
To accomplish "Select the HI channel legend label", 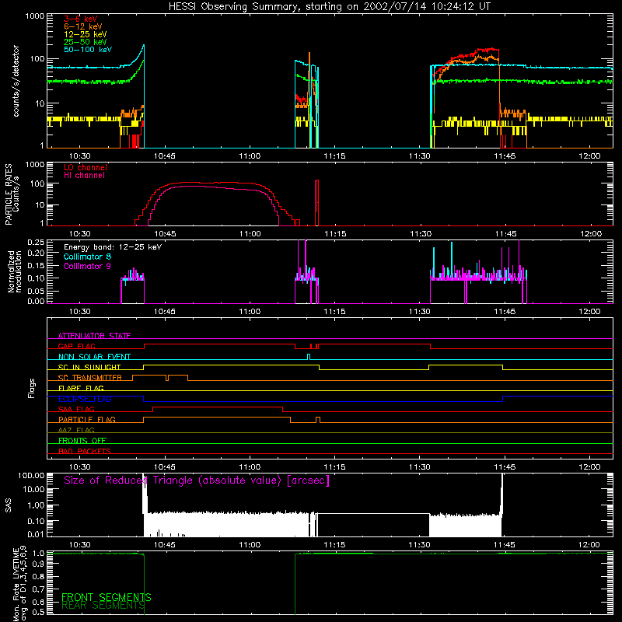I will coord(84,176).
